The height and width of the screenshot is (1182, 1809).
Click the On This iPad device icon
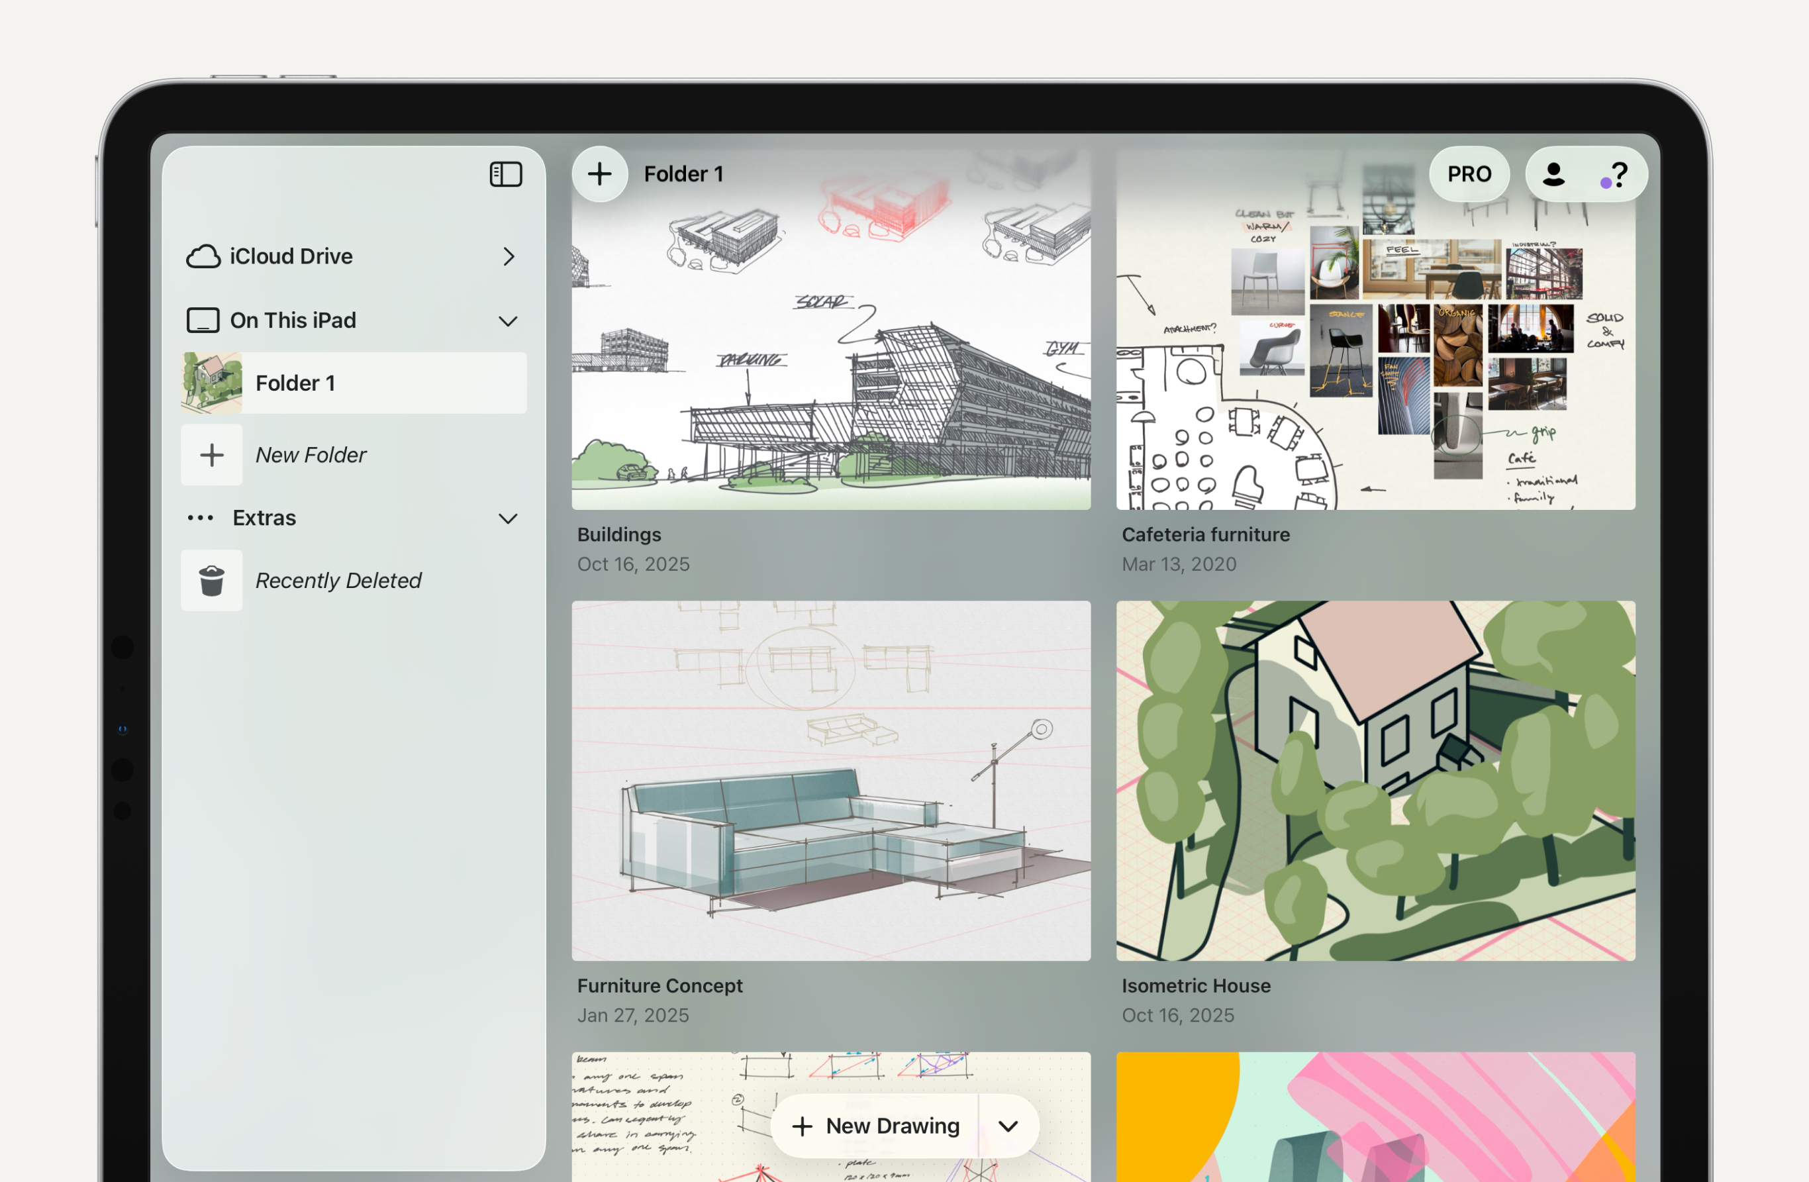click(x=203, y=320)
